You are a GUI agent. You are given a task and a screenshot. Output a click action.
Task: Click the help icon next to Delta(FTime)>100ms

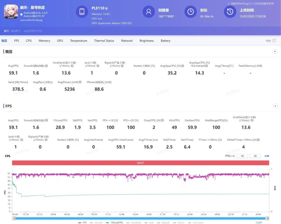258,140
